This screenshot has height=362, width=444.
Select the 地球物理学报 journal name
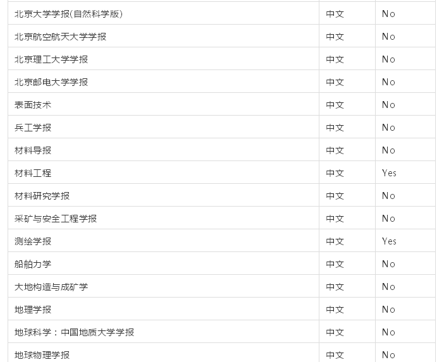tap(42, 355)
